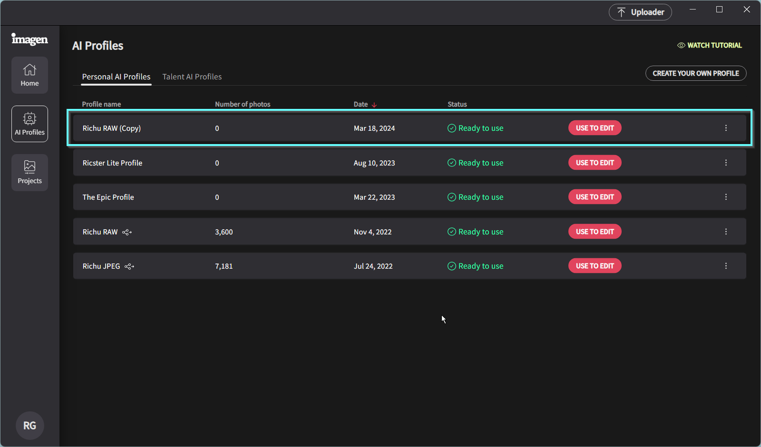Click date Mar 18, 2024

point(374,128)
